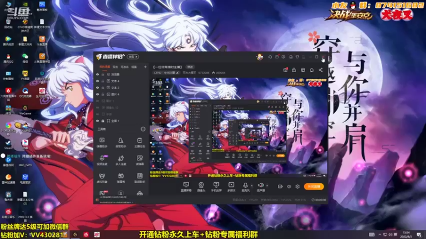Open the 弹幕秀 tool icon
The width and height of the screenshot is (426, 239).
(121, 178)
